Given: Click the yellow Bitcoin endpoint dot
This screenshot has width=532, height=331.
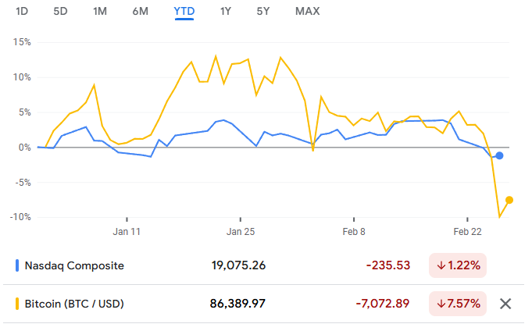Looking at the screenshot, I should [x=509, y=200].
